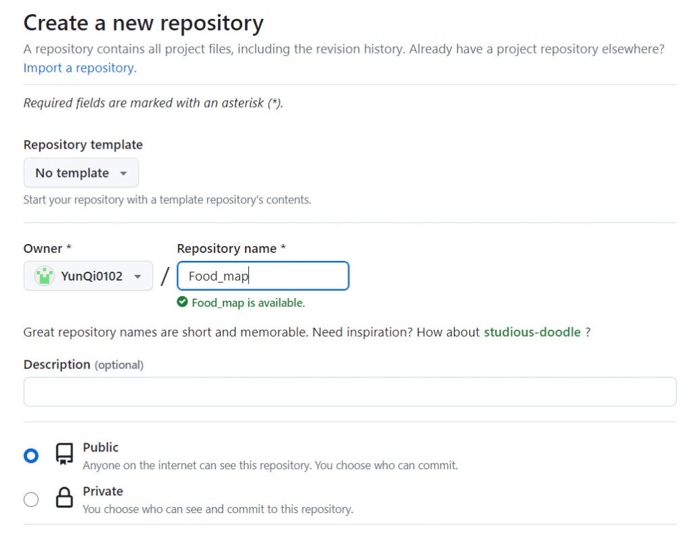
Task: Open the Owner YunQi0102 dropdown
Action: [x=89, y=276]
